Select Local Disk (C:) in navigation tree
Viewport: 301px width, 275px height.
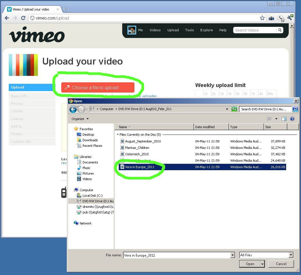pyautogui.click(x=92, y=196)
